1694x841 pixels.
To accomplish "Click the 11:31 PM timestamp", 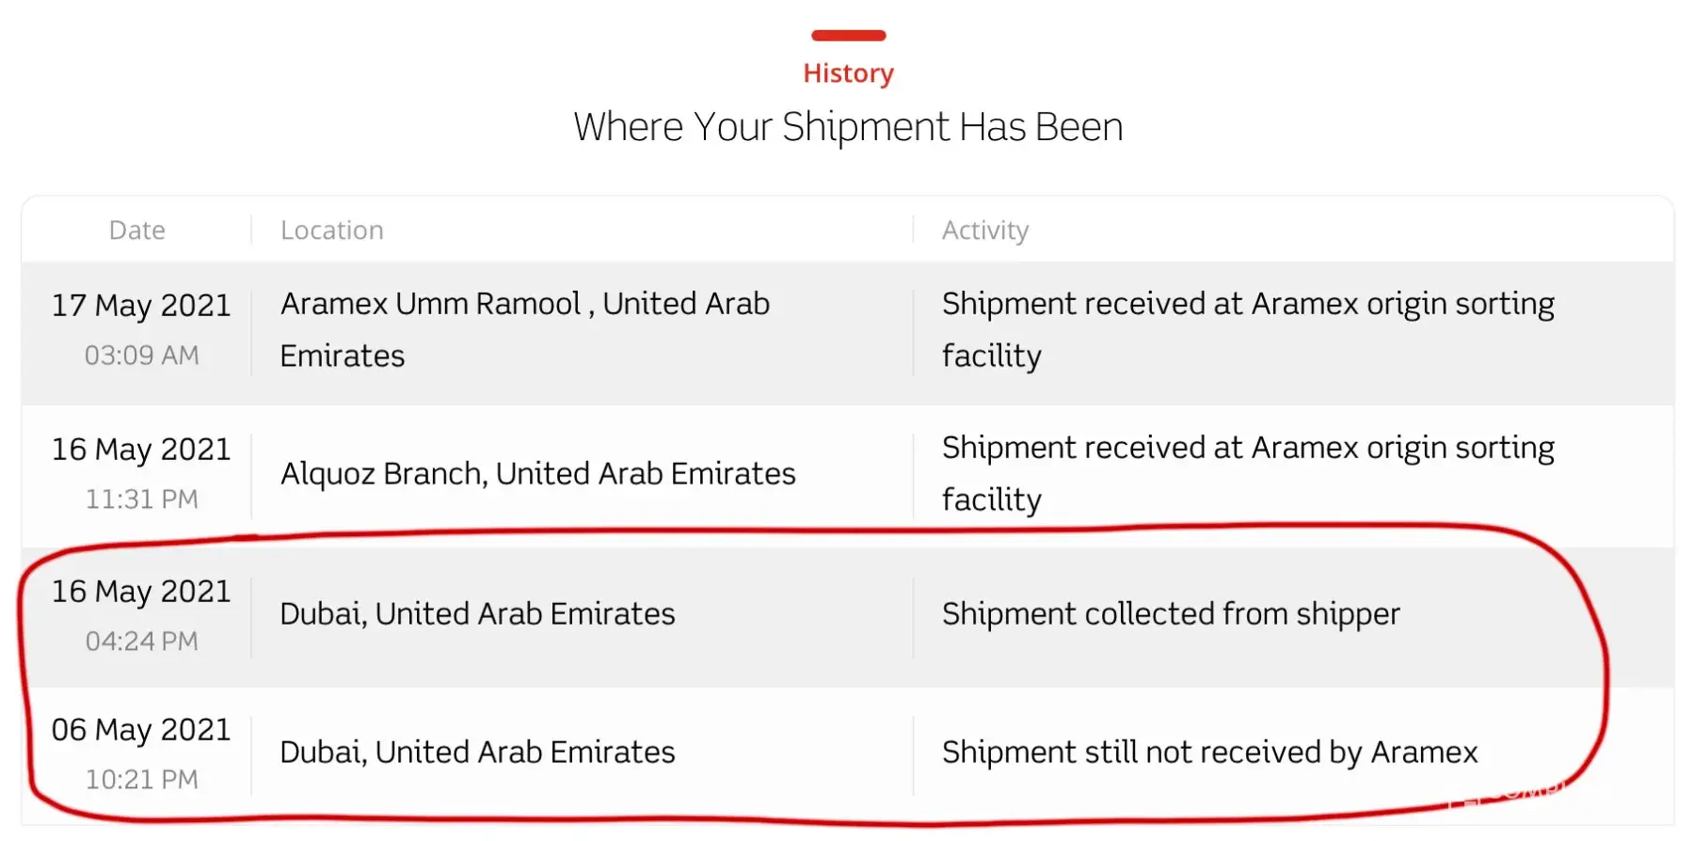I will pos(141,500).
